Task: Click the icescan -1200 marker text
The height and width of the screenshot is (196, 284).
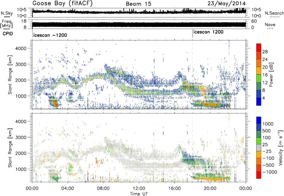Action: coord(50,35)
